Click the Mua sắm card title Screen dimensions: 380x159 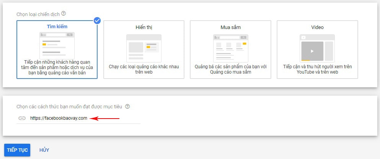230,27
